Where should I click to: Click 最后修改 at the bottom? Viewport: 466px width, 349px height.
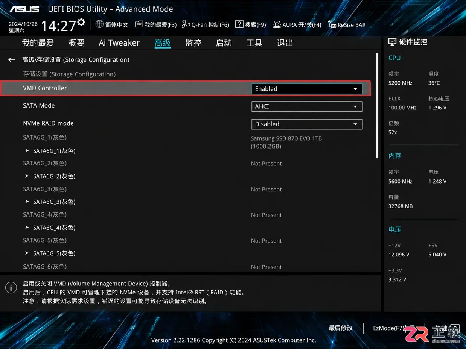(x=341, y=328)
